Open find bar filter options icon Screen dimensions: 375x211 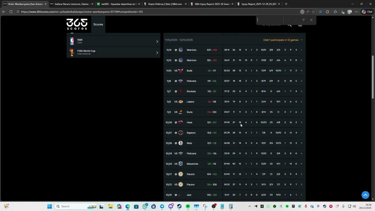304,20
